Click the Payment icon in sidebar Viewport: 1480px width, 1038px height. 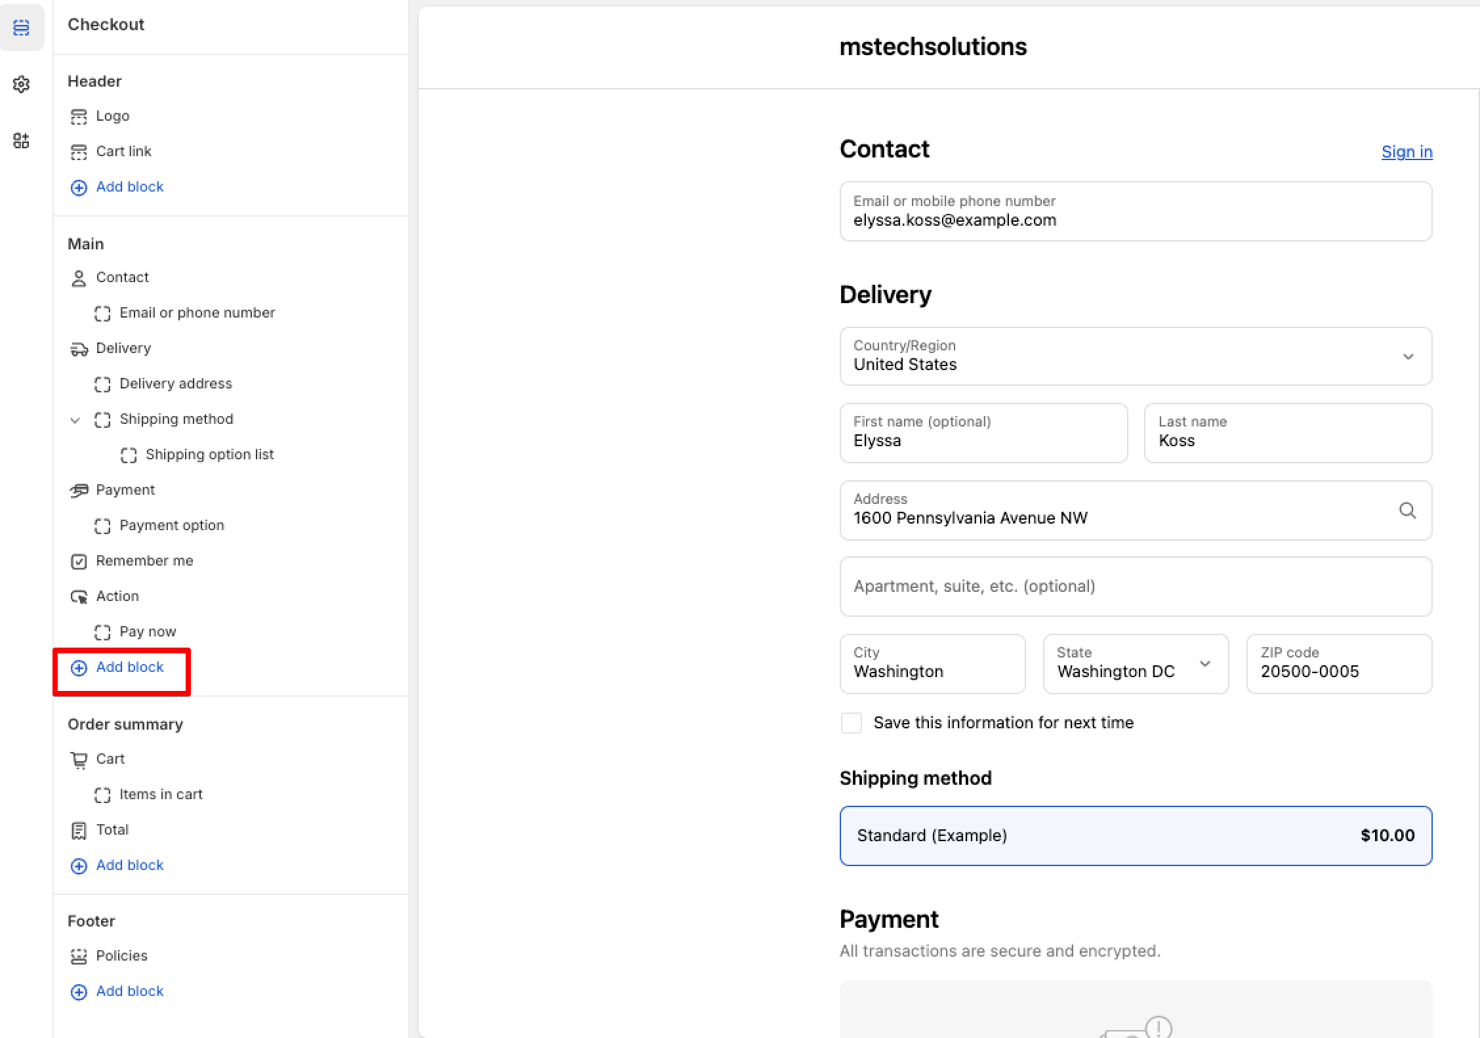pyautogui.click(x=79, y=491)
